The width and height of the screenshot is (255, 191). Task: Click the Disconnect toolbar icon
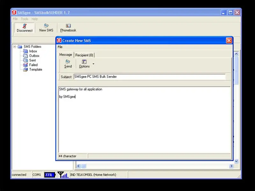(24, 28)
